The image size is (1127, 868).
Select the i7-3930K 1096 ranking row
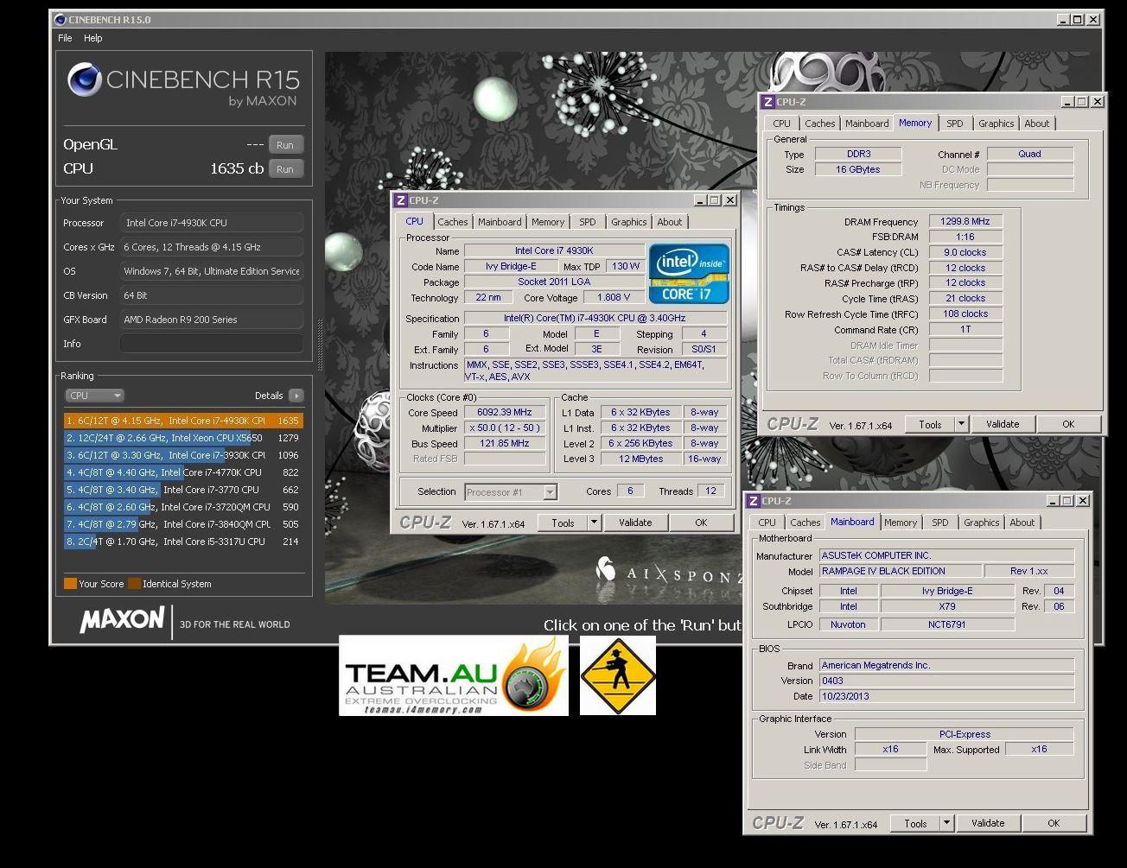point(183,455)
